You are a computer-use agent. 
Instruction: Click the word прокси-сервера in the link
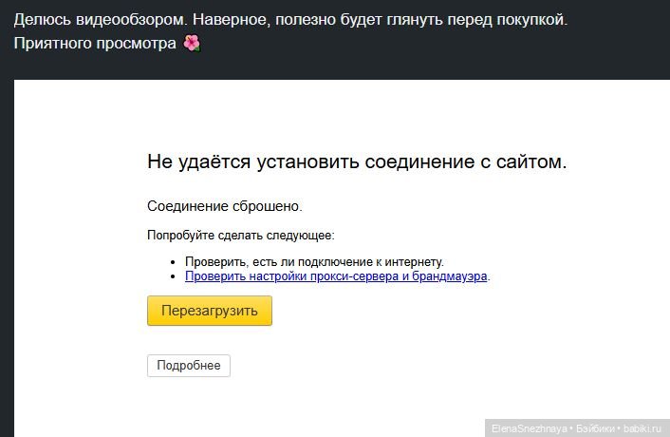[355, 276]
